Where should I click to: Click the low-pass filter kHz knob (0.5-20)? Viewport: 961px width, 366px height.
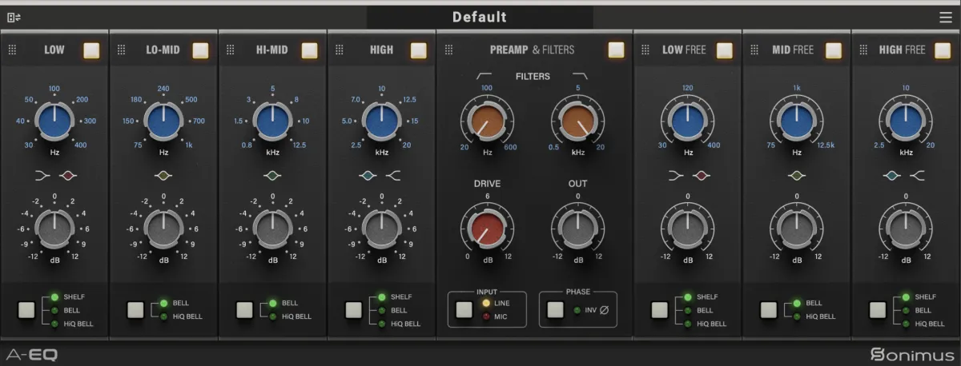pos(577,121)
